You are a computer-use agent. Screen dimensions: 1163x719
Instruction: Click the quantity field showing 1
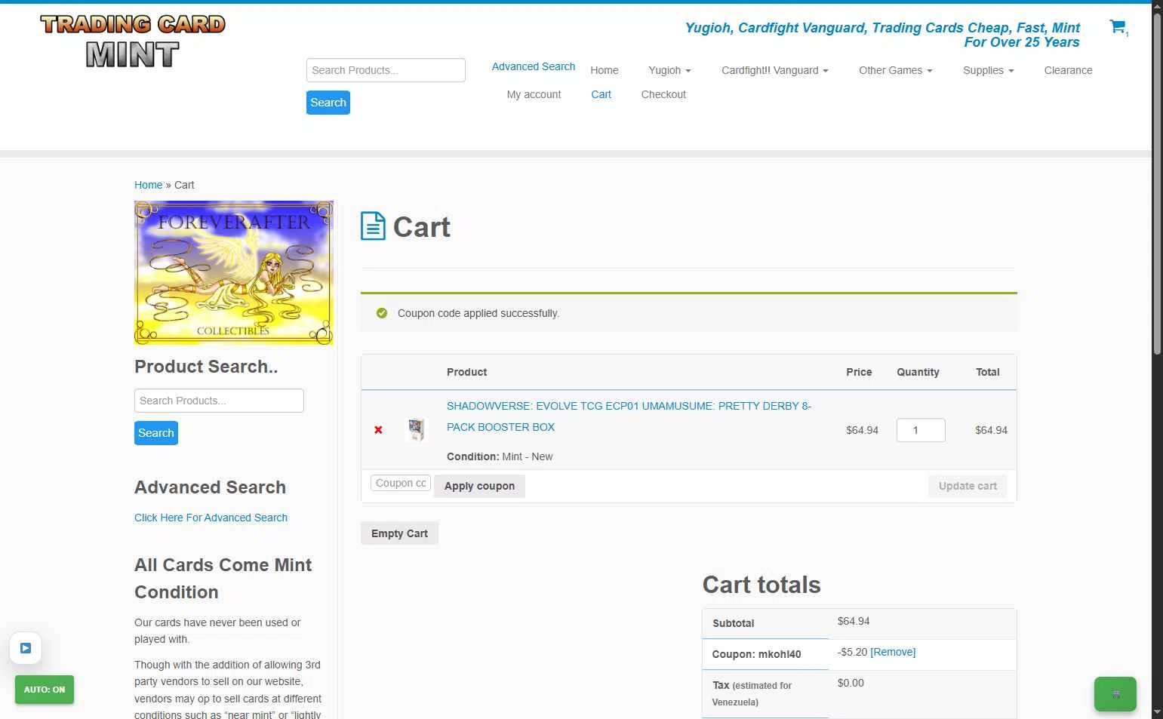(921, 430)
